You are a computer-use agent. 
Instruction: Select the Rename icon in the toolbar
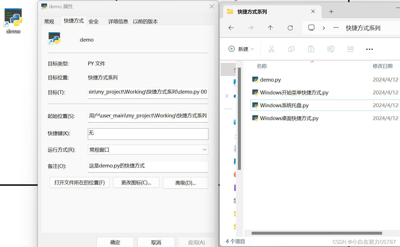pyautogui.click(x=331, y=49)
